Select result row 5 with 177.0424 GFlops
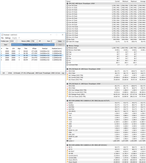The height and width of the screenshot is (163, 146). point(32,60)
